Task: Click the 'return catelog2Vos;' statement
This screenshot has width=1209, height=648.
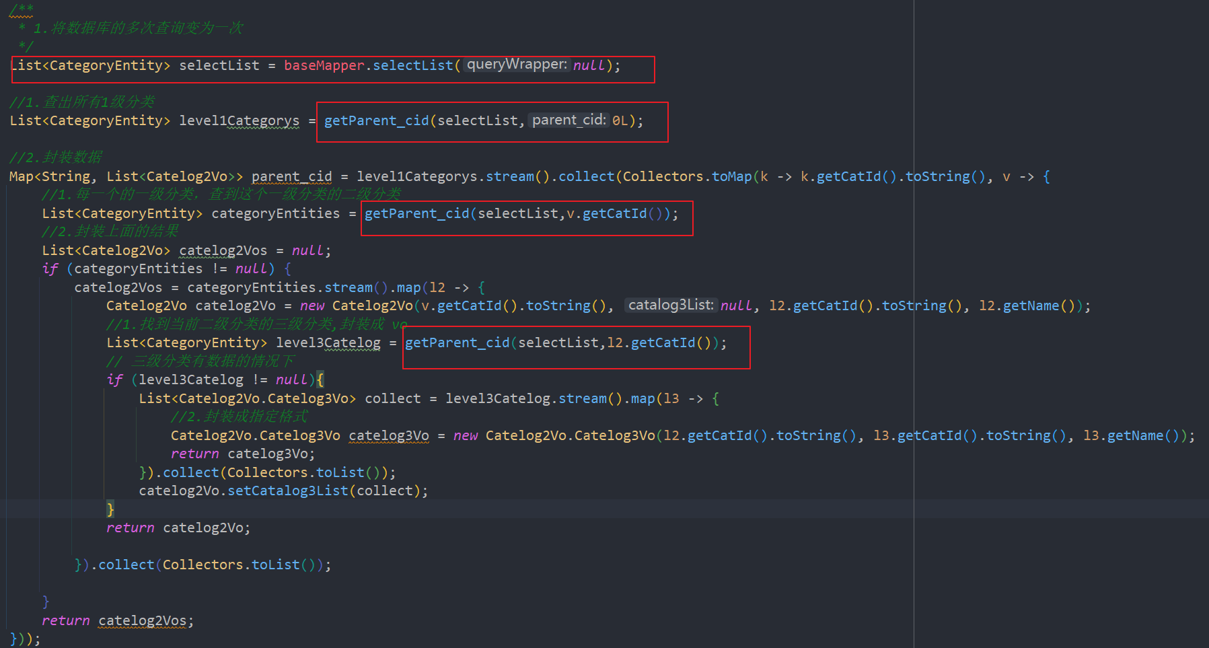Action: (118, 620)
